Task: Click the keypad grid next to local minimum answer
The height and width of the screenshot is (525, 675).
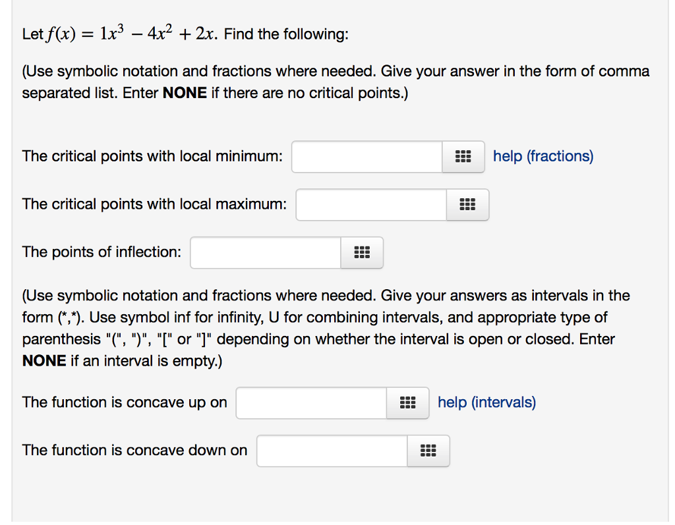Action: click(463, 157)
